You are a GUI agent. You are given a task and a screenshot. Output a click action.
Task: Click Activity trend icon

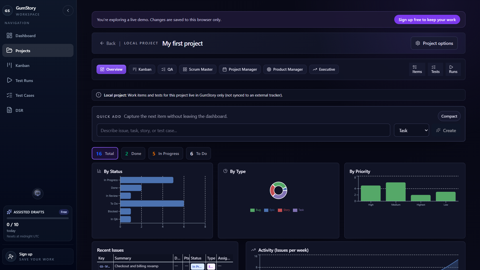point(253,250)
